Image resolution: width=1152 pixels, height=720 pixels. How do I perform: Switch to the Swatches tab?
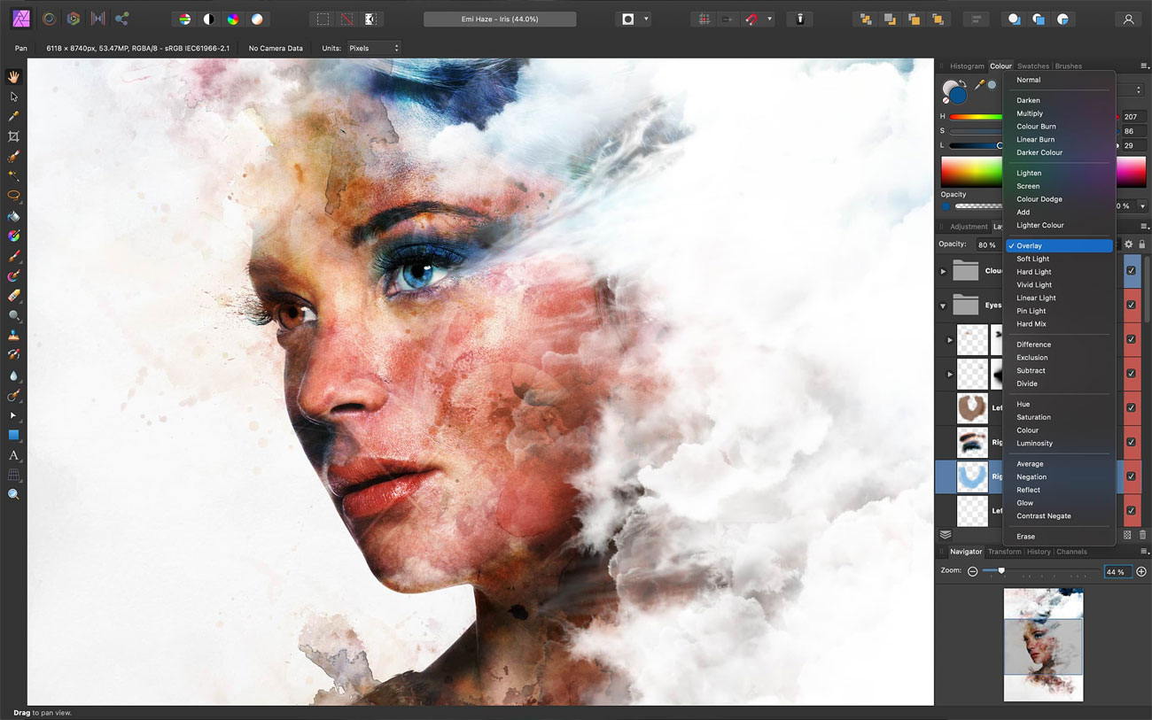coord(1033,66)
